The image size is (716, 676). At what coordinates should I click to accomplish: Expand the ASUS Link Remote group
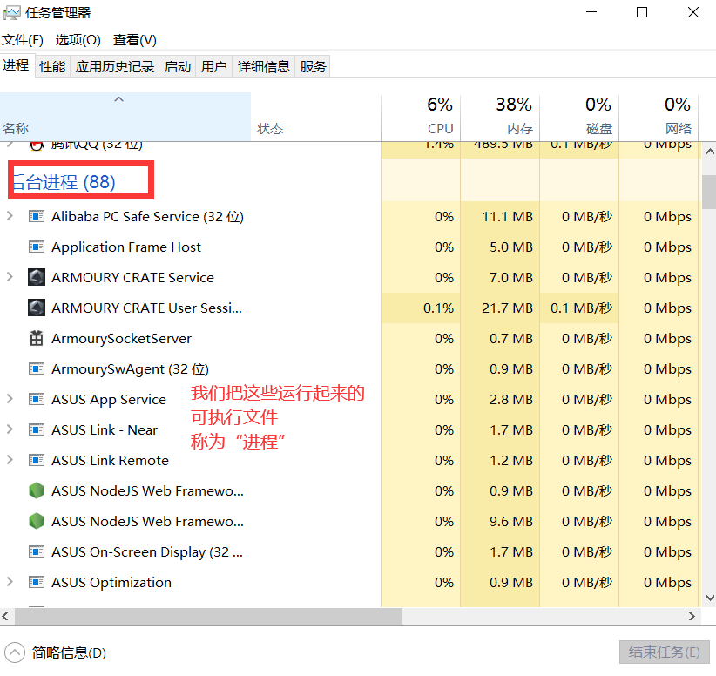pos(10,459)
